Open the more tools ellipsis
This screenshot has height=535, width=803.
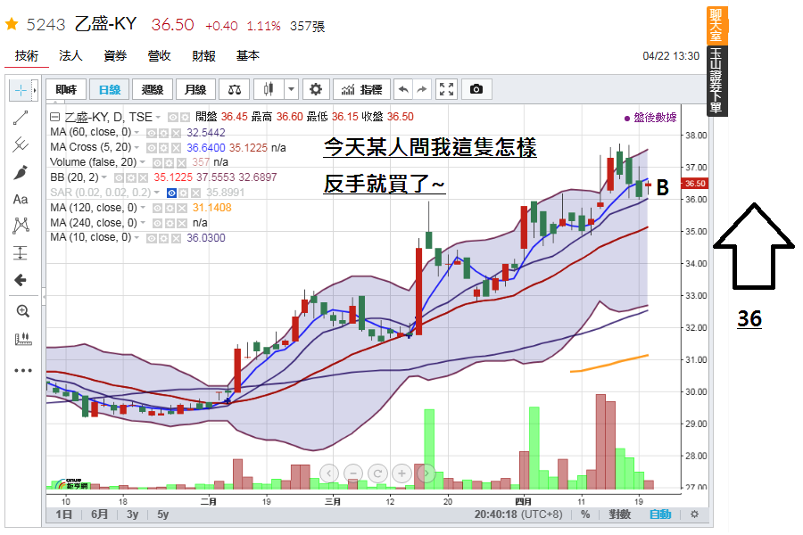tap(23, 370)
